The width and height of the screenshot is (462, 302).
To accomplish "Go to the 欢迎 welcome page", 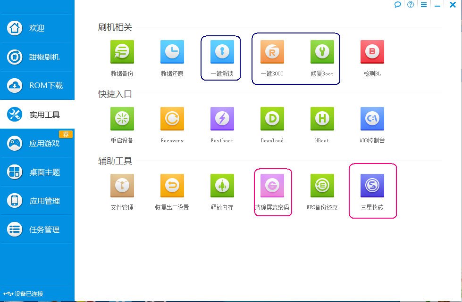I will 37,28.
